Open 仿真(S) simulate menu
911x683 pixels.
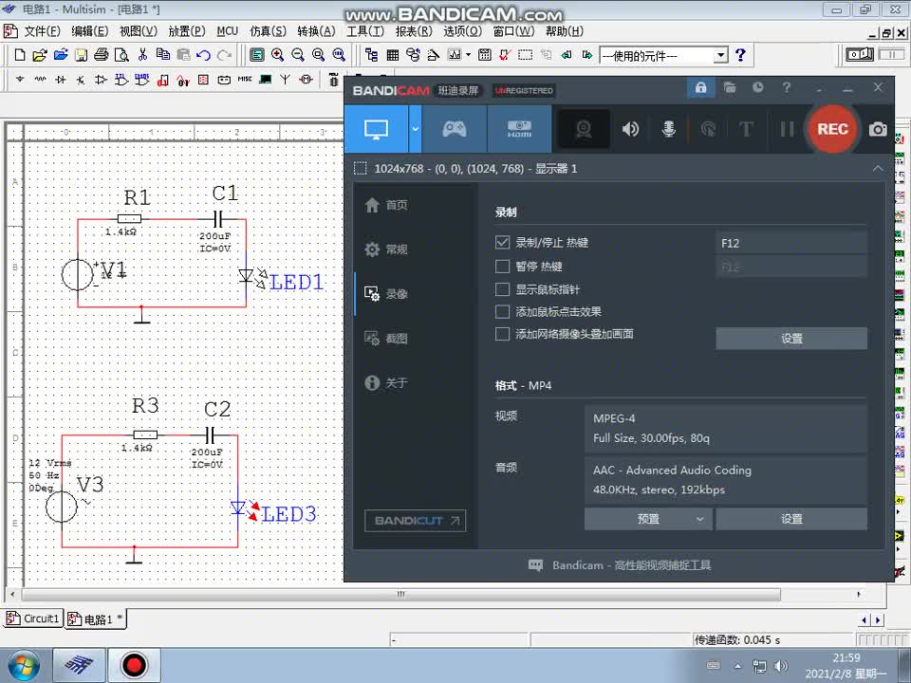point(268,30)
